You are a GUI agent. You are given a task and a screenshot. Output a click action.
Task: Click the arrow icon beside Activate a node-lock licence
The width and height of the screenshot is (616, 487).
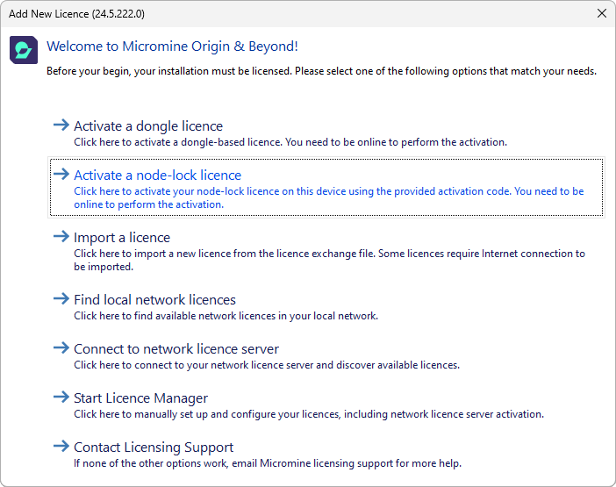[x=61, y=175]
